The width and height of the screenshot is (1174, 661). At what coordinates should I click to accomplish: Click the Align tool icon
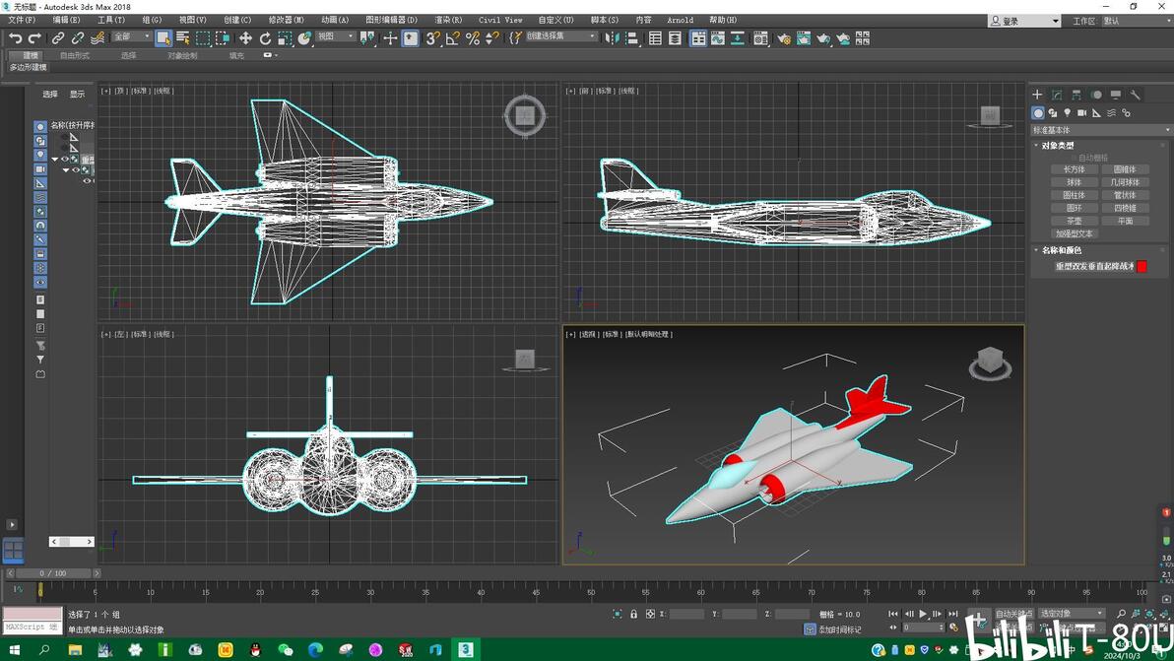pos(632,38)
